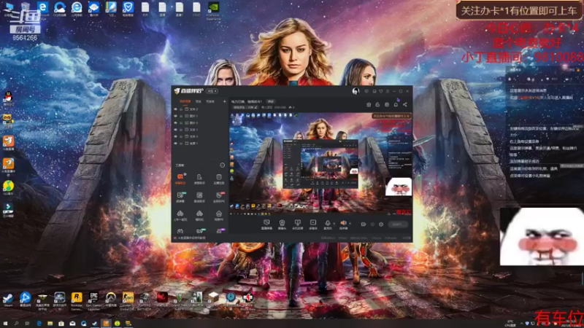Open Rockstar Games Launcher shortcut
This screenshot has height=328, width=584.
point(77,300)
